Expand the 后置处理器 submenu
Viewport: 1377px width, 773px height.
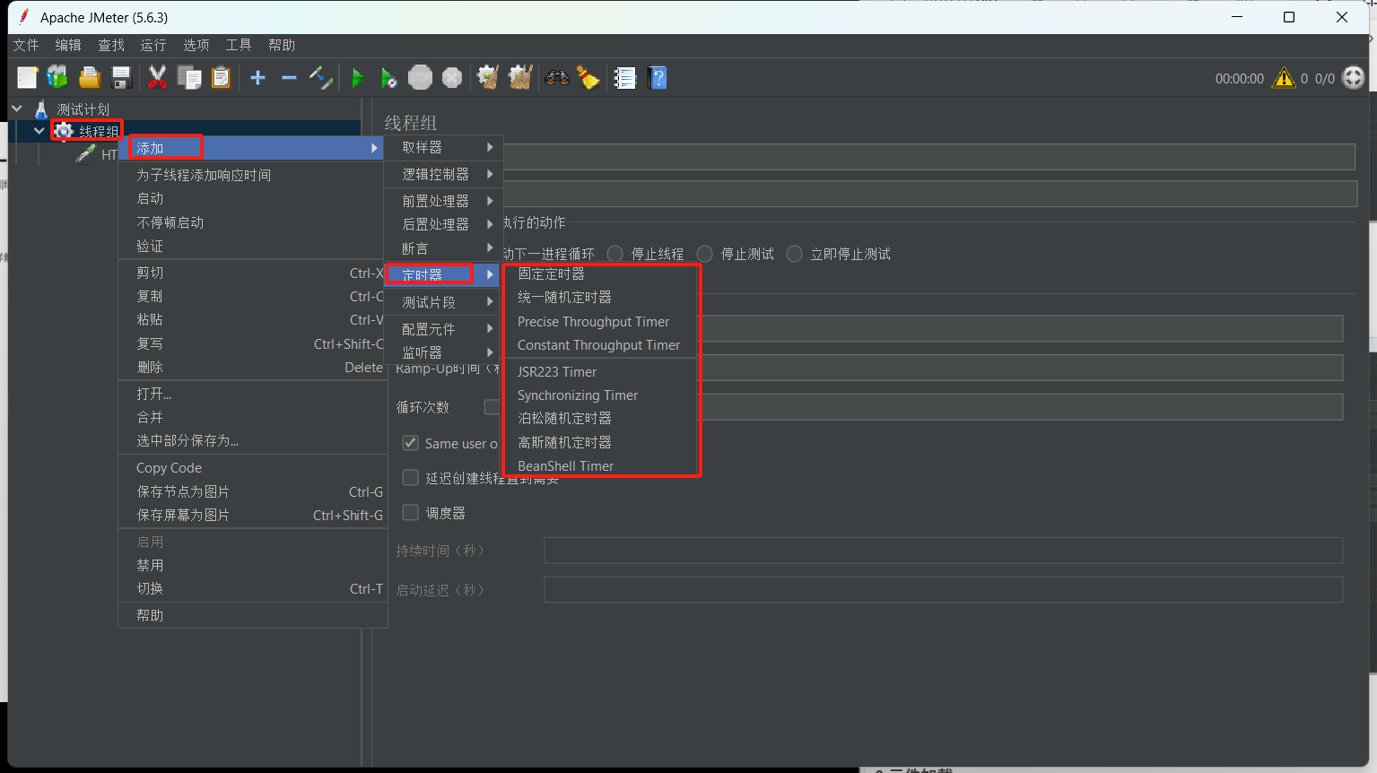tap(443, 224)
